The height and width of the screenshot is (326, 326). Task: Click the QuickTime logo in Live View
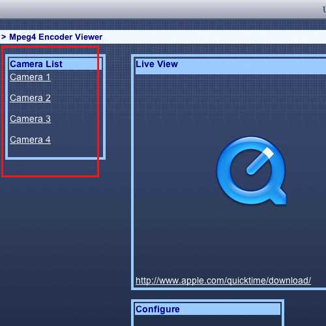252,171
